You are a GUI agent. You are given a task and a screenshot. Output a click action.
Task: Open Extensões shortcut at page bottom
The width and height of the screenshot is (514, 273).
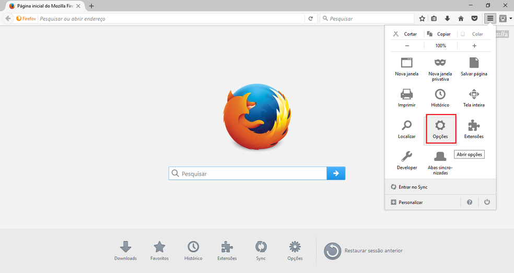227,251
